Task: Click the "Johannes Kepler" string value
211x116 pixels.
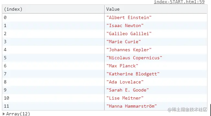Action: [129, 50]
